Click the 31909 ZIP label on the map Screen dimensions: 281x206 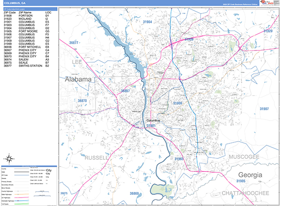point(189,39)
